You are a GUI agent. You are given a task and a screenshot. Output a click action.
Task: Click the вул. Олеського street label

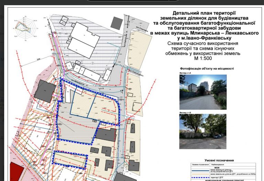click(x=136, y=73)
